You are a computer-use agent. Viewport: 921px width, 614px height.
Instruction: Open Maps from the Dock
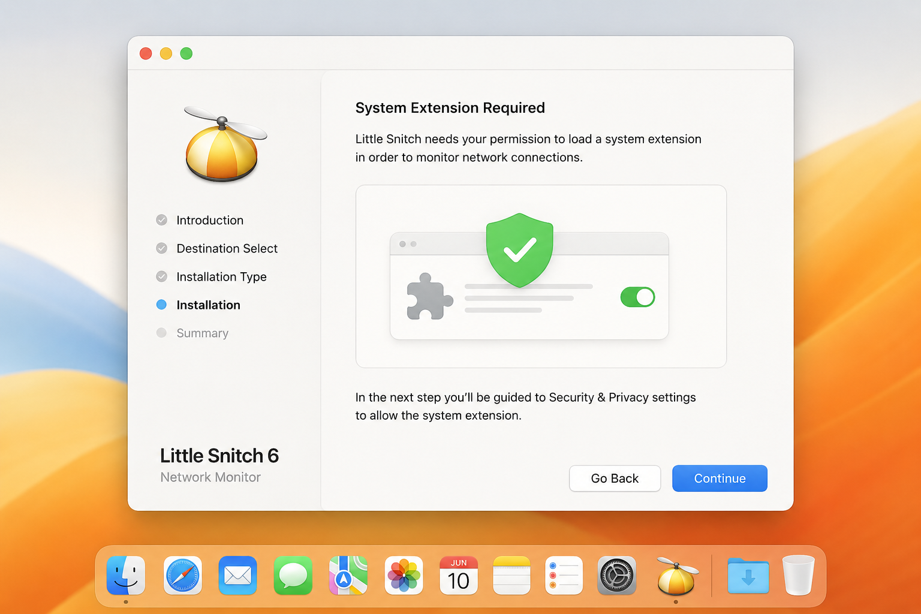(x=348, y=576)
